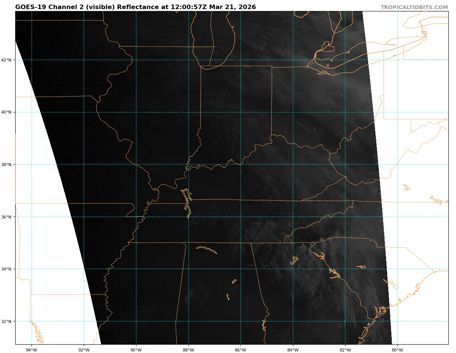
Task: Click the TROPICALTIDBITS.COM watermark
Action: 414,8
